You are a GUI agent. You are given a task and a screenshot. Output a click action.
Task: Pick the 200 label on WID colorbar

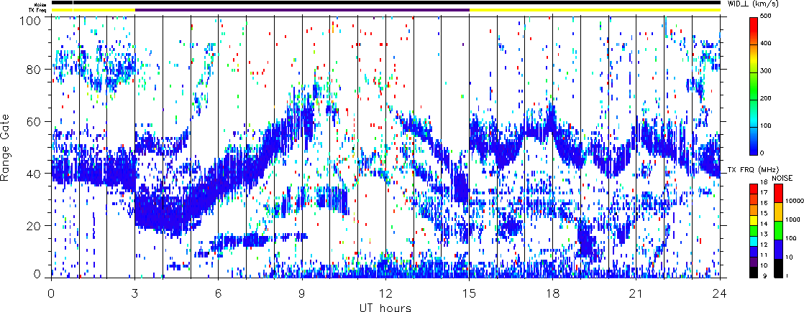[767, 98]
